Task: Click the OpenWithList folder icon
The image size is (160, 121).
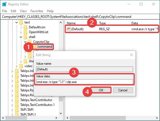Action: 26,32
